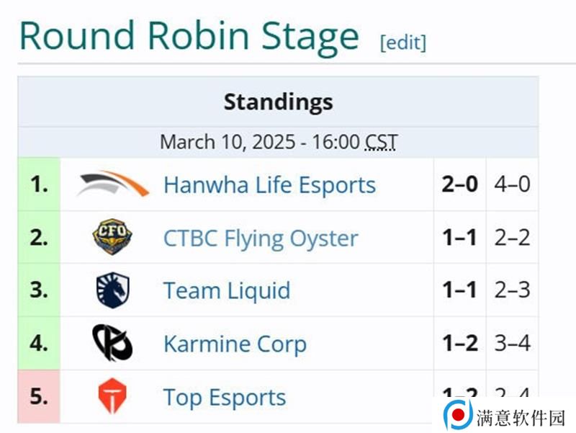Screen dimensions: 576x433
Task: Click the Round Robin Stage heading
Action: point(189,37)
